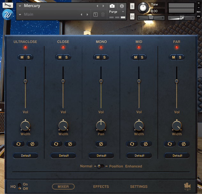The image size is (202, 194).
Task: Invert phase on the MONO channel
Action: point(101,144)
